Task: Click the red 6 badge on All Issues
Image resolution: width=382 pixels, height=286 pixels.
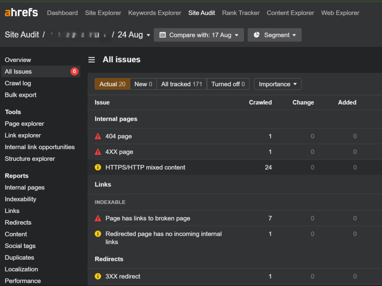Action: coord(74,71)
